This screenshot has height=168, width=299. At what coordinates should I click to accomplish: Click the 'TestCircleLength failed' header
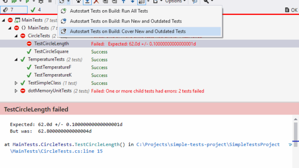click(x=36, y=109)
